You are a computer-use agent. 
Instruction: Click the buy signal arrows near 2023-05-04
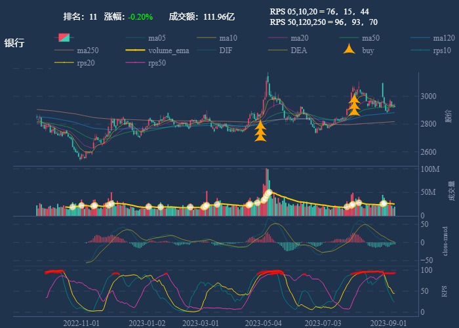tap(260, 131)
